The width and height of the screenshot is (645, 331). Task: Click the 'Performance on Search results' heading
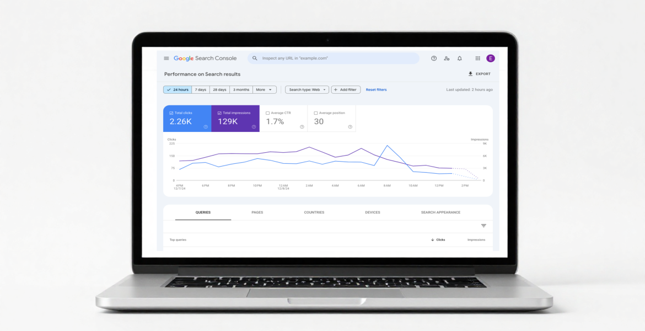tap(202, 74)
